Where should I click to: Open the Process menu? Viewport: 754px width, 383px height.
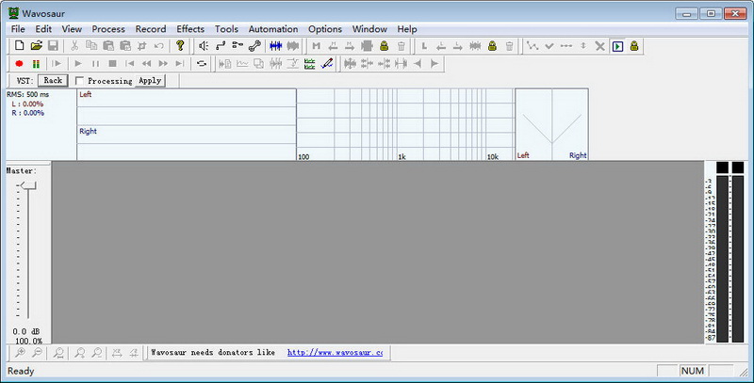[x=108, y=29]
